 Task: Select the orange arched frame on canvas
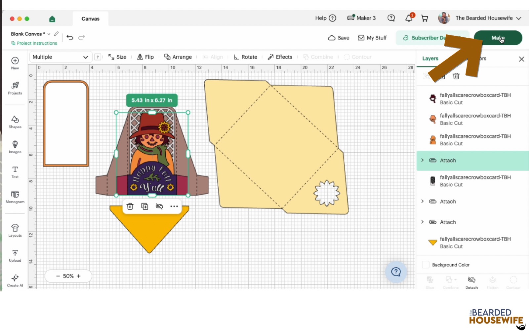(x=66, y=123)
